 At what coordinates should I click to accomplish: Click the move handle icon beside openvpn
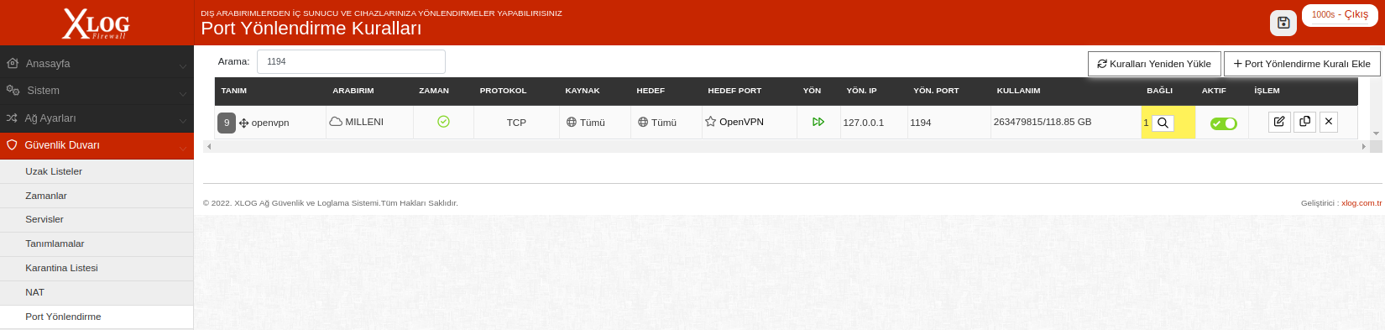[x=243, y=123]
